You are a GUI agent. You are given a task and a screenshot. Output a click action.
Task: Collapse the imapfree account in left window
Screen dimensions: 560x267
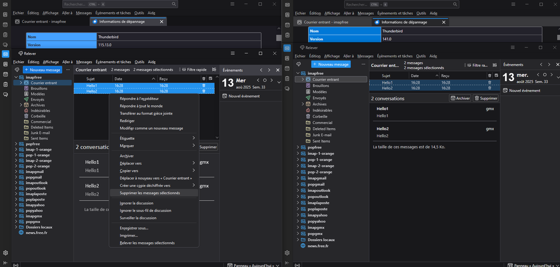[16, 77]
